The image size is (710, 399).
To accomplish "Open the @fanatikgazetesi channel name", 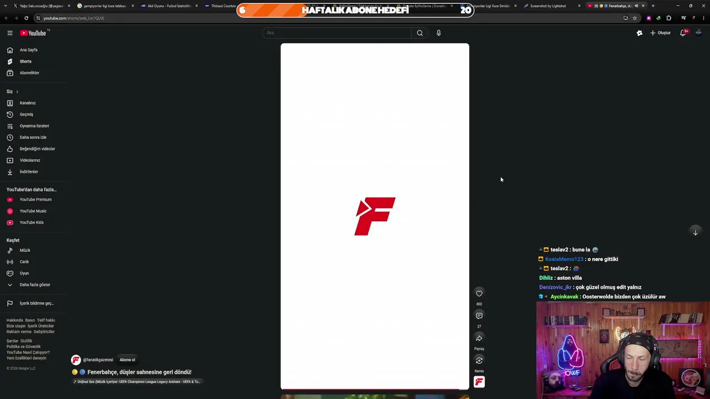I will pos(98,360).
